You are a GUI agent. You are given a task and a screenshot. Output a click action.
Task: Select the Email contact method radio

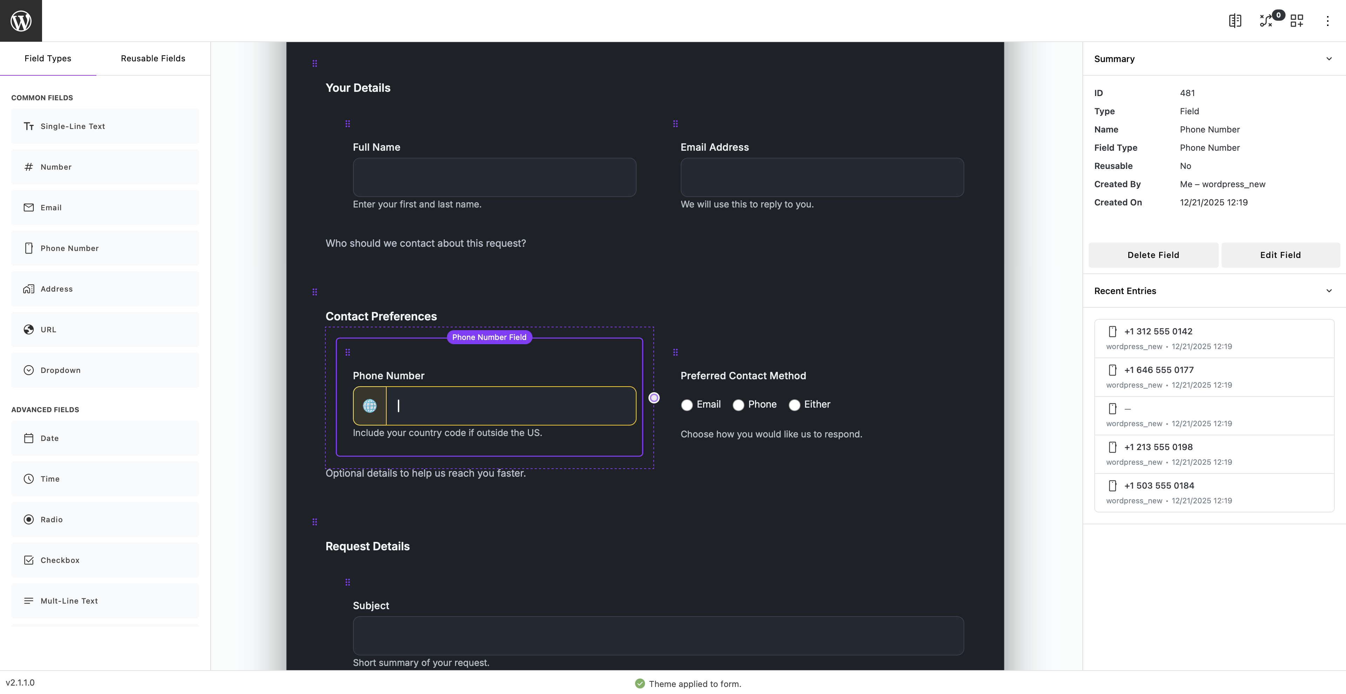point(687,404)
